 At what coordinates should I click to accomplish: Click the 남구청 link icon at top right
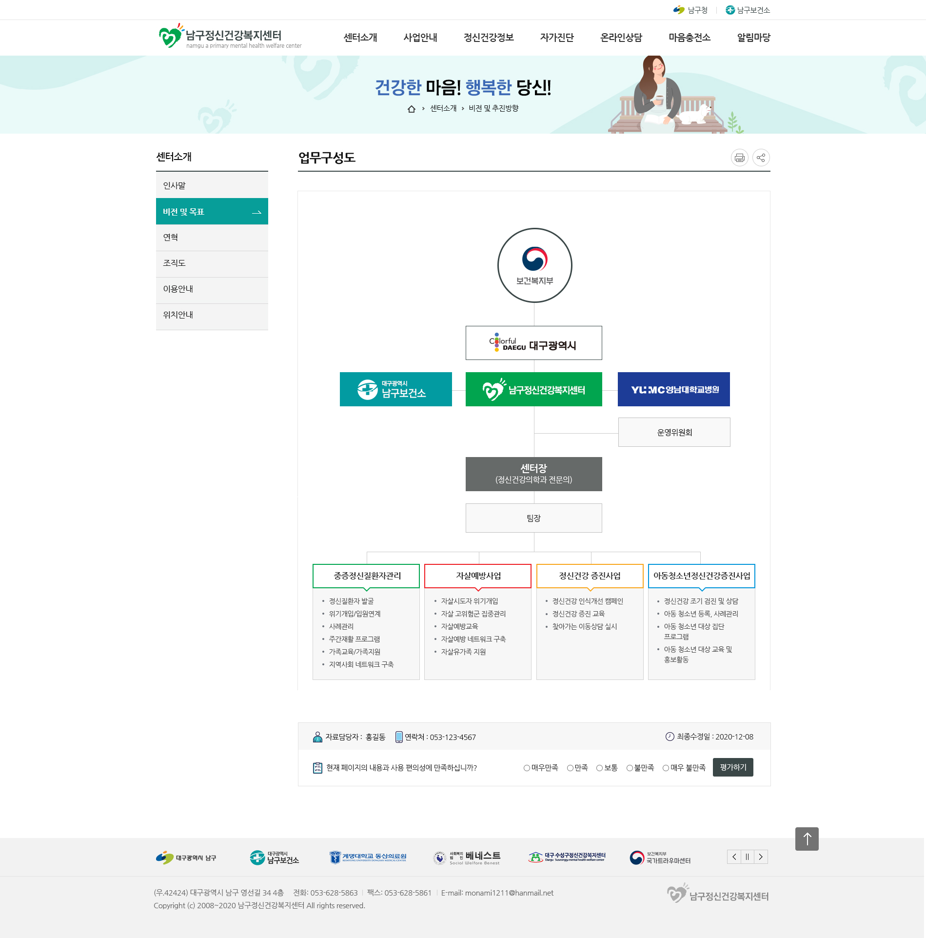click(678, 10)
